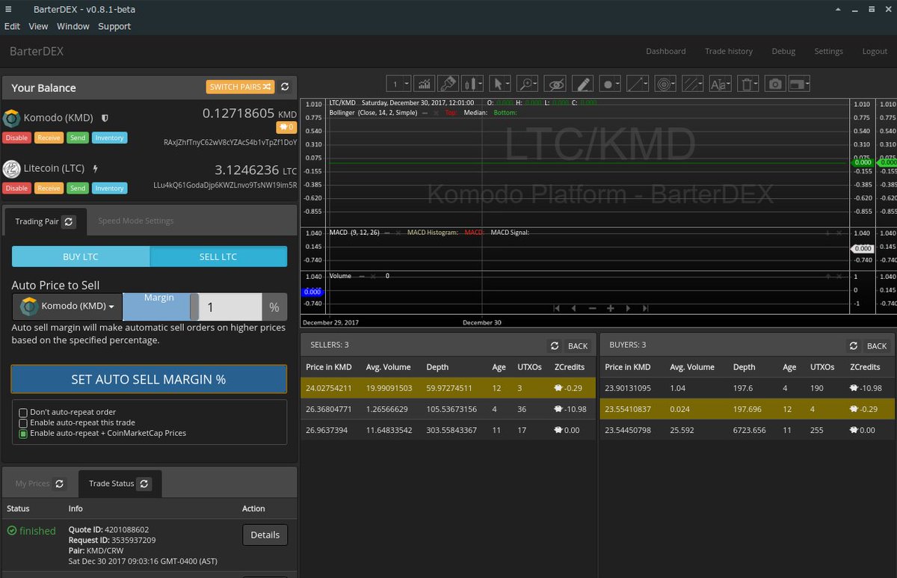Refresh the Trade Status list
This screenshot has height=578, width=897.
(145, 484)
